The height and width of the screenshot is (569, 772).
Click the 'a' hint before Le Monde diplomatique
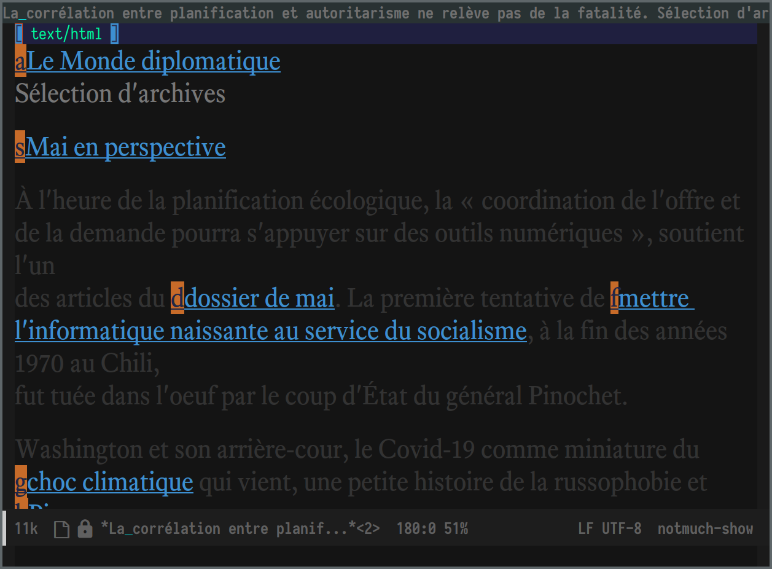(x=21, y=61)
